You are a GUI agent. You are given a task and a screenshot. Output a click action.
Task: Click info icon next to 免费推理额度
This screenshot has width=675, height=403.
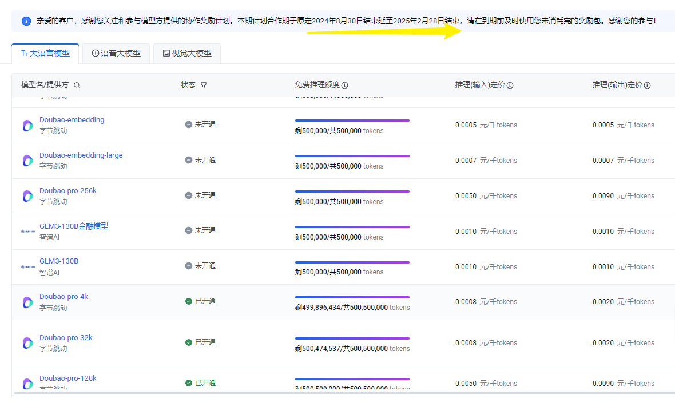[345, 85]
